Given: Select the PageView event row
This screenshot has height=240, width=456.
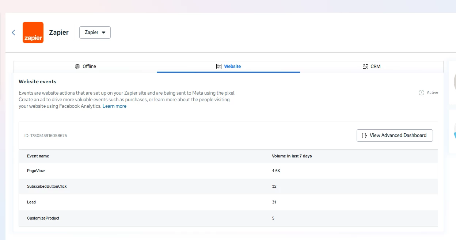Looking at the screenshot, I should tap(228, 171).
